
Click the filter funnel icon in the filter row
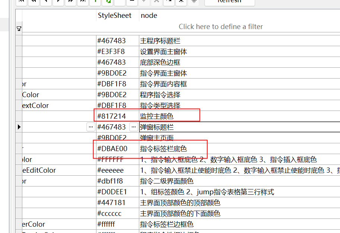(x=19, y=28)
